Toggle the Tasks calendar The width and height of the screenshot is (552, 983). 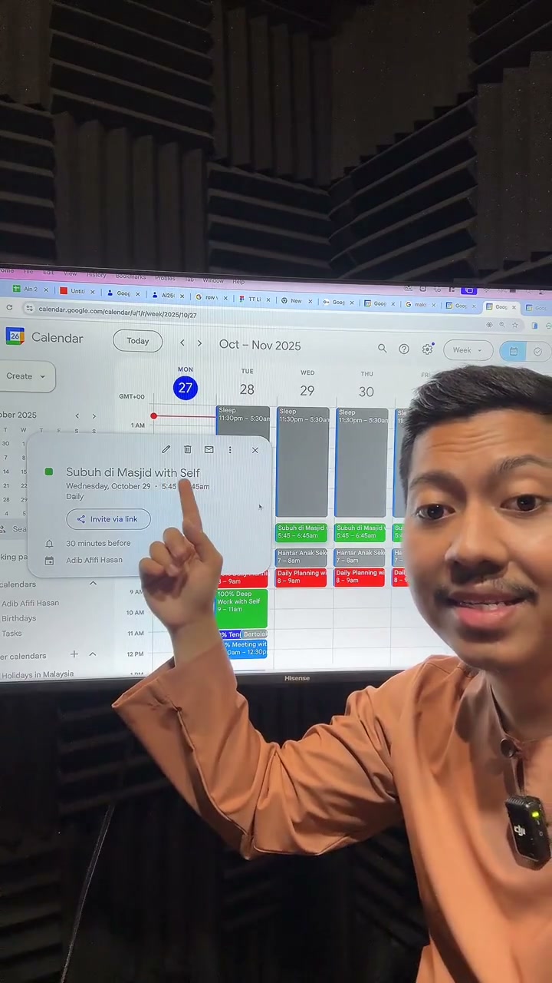11,634
